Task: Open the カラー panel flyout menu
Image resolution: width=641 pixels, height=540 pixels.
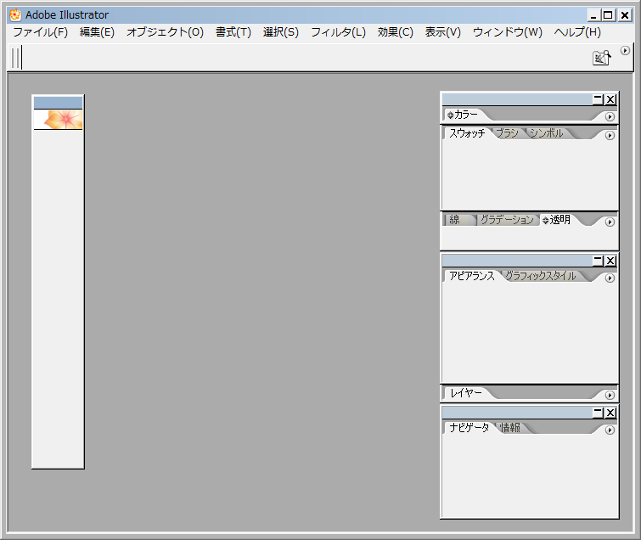Action: pyautogui.click(x=610, y=117)
